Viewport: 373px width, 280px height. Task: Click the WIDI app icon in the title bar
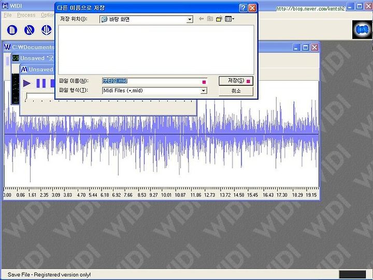(x=5, y=6)
